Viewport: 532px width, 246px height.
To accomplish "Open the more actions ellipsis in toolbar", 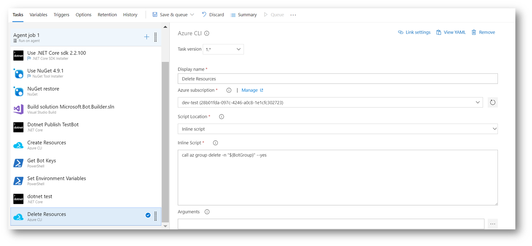I will tap(293, 15).
